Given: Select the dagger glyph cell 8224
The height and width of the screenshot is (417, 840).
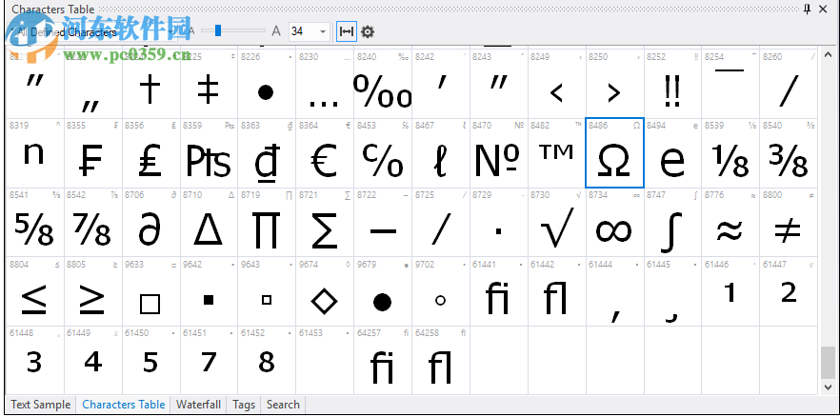Looking at the screenshot, I should point(151,84).
